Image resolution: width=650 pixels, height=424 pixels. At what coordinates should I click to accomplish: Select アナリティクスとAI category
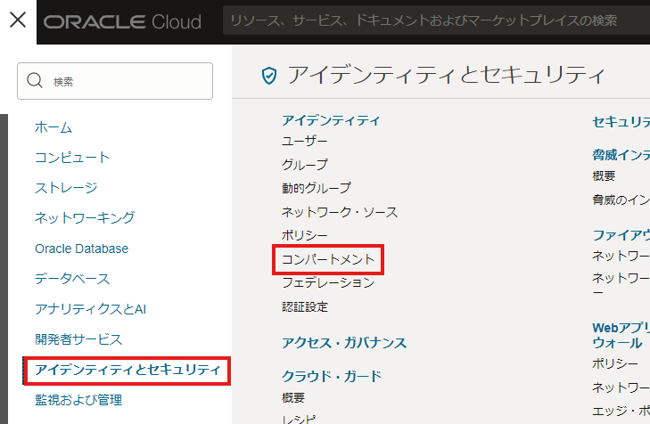90,309
